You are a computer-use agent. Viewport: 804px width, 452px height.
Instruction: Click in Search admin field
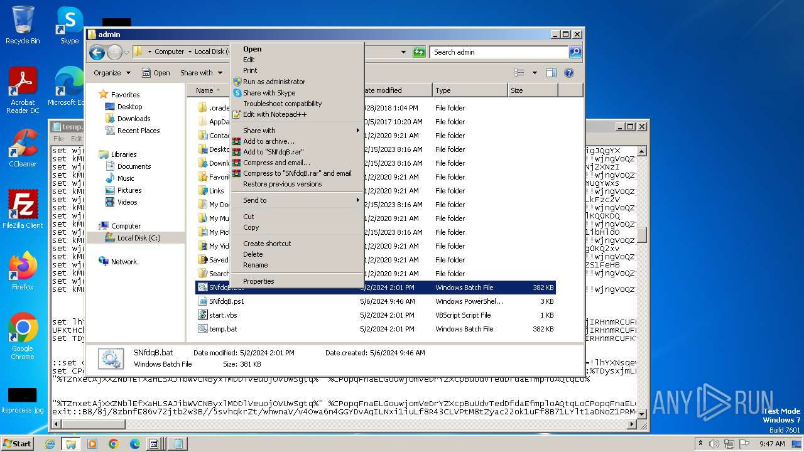(x=499, y=52)
